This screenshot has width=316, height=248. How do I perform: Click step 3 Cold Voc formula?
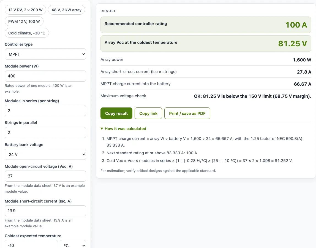[200, 161]
